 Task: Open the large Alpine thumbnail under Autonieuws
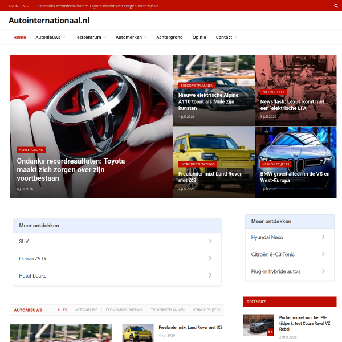(x=61, y=333)
